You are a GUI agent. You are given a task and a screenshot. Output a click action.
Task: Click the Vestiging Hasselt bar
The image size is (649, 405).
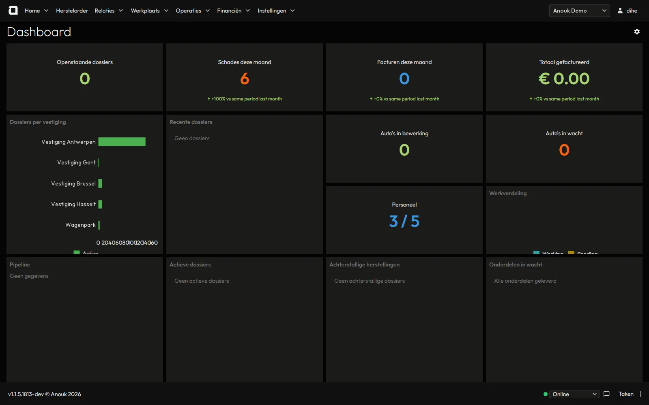click(100, 204)
